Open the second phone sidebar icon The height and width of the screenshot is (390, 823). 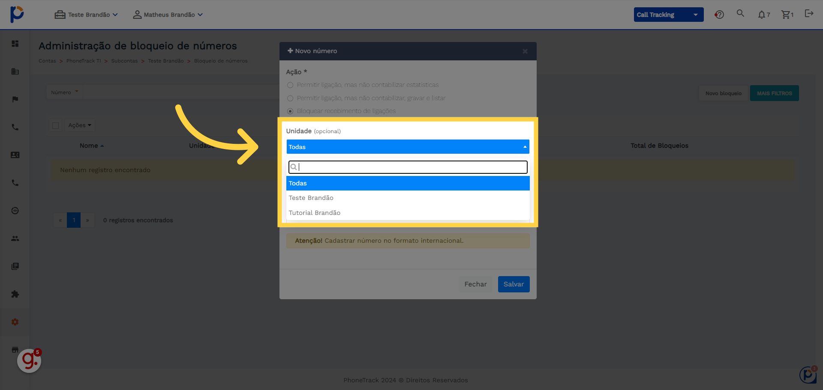[15, 183]
